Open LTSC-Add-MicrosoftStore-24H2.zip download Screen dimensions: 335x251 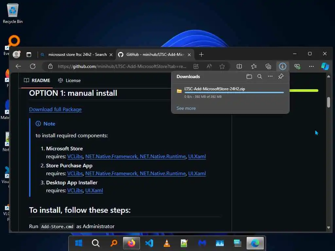[x=215, y=89]
